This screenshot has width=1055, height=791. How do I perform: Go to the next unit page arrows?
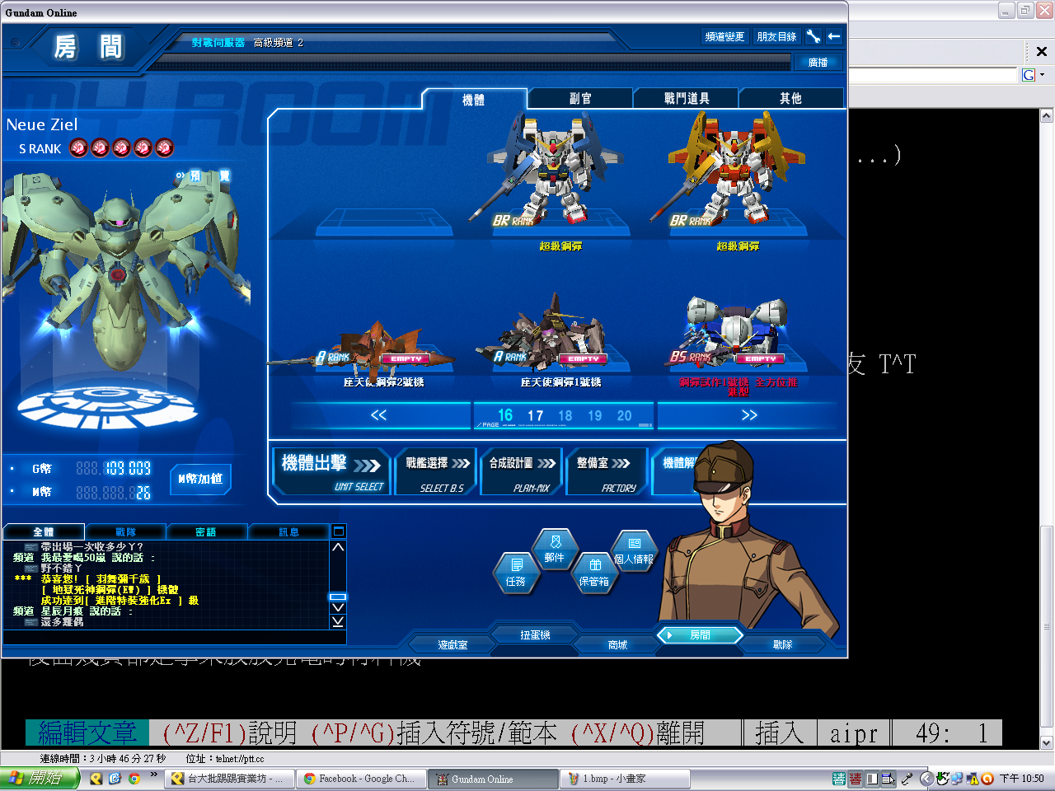click(748, 415)
